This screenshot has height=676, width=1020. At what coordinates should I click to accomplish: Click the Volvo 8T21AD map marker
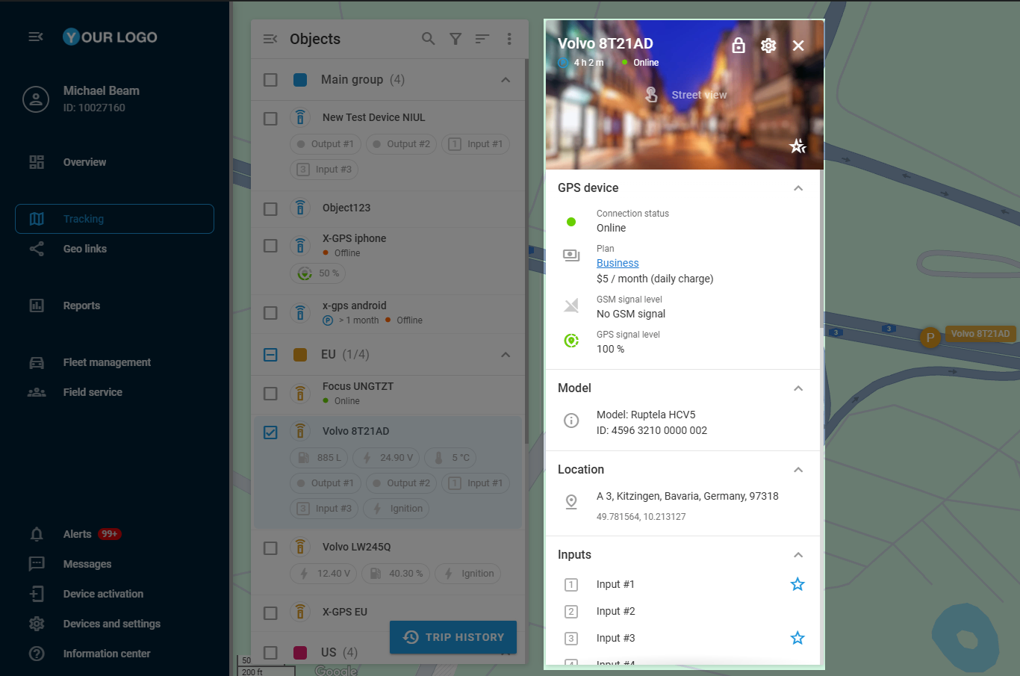(x=930, y=338)
